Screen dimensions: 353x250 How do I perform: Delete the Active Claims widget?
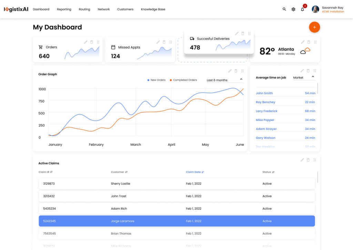pyautogui.click(x=308, y=160)
